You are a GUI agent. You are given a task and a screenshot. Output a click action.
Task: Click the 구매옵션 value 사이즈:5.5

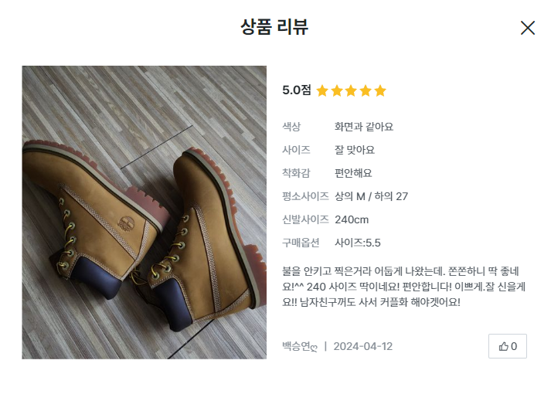[x=358, y=243]
